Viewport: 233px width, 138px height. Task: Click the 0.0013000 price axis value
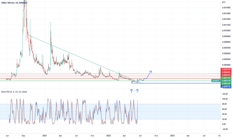click(226, 14)
